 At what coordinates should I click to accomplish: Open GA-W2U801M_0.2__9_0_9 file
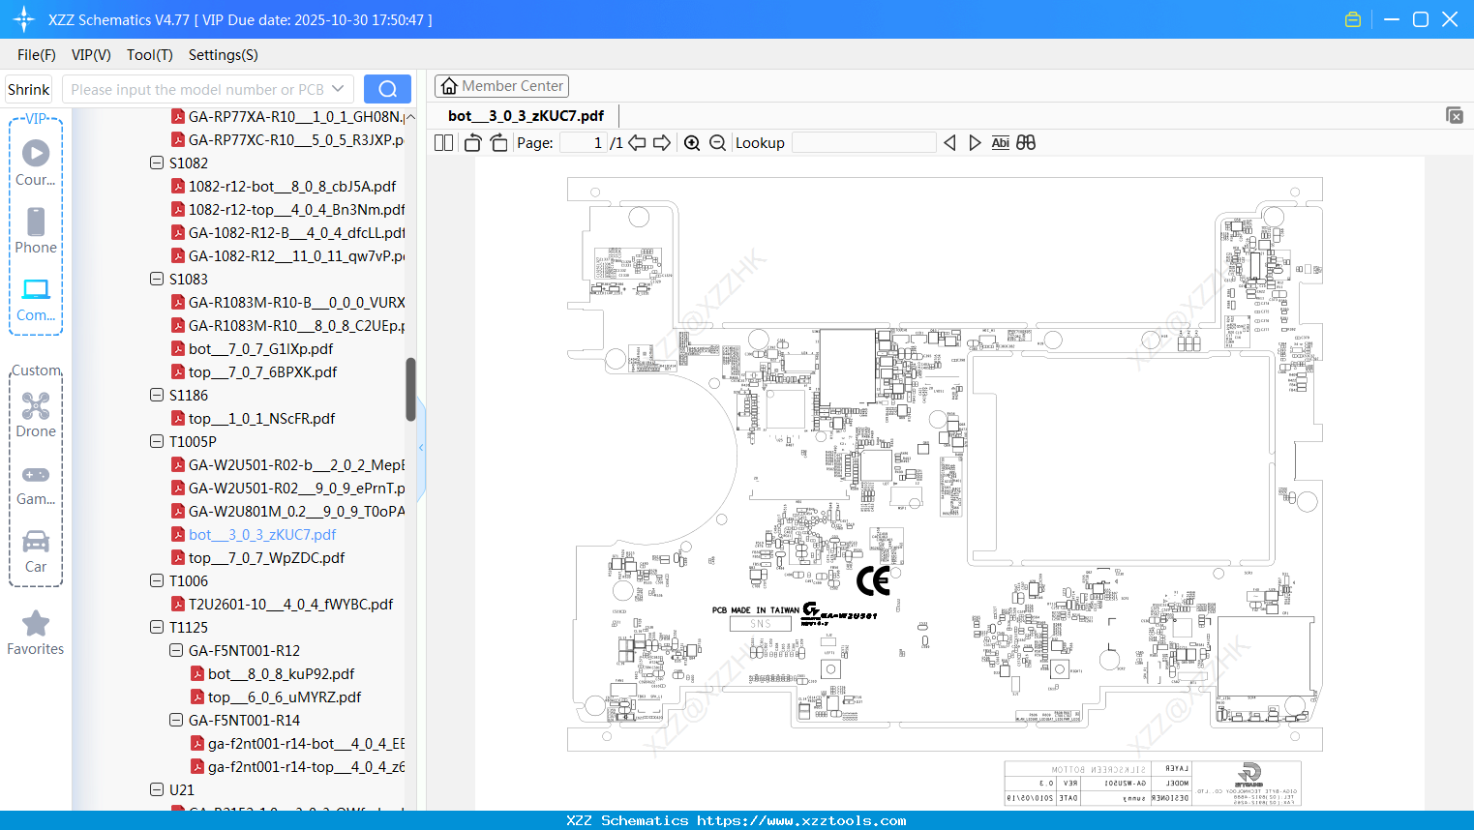(x=296, y=511)
